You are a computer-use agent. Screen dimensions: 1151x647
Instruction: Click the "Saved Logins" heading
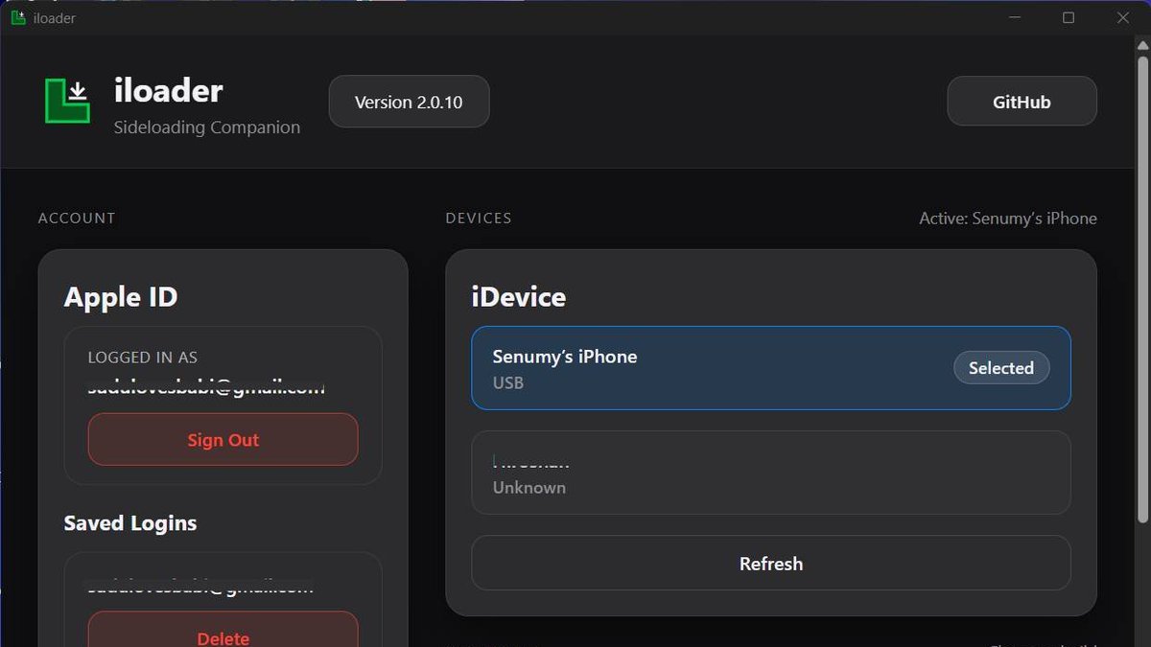[x=130, y=523]
